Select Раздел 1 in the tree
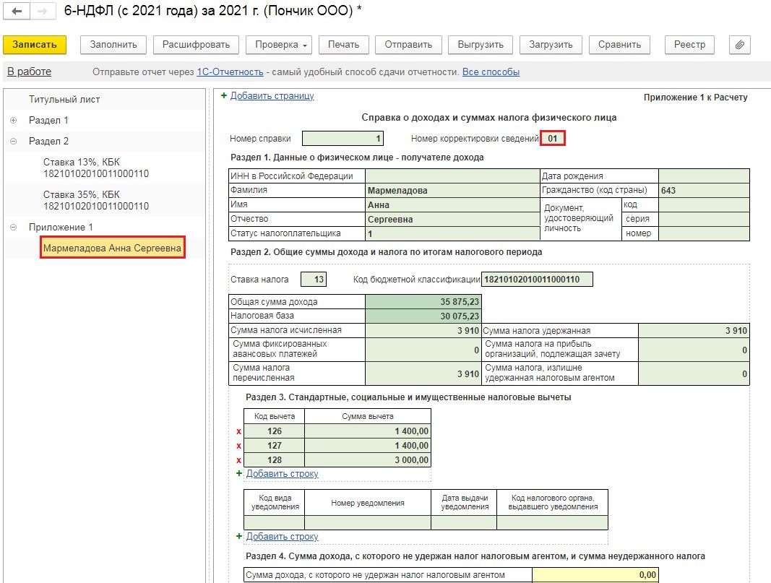 tap(48, 121)
